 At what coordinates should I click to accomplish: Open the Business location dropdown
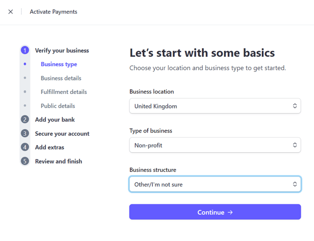pyautogui.click(x=215, y=106)
